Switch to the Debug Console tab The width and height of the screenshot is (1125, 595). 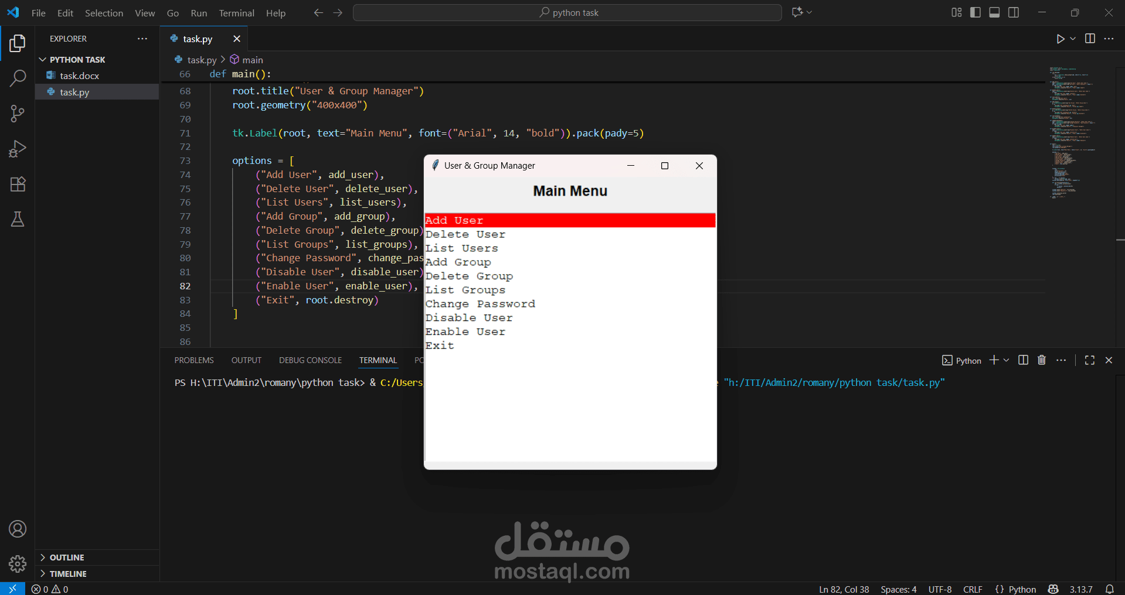click(310, 360)
